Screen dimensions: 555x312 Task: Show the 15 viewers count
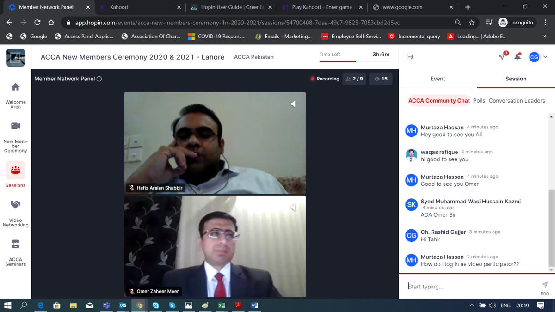(x=381, y=79)
